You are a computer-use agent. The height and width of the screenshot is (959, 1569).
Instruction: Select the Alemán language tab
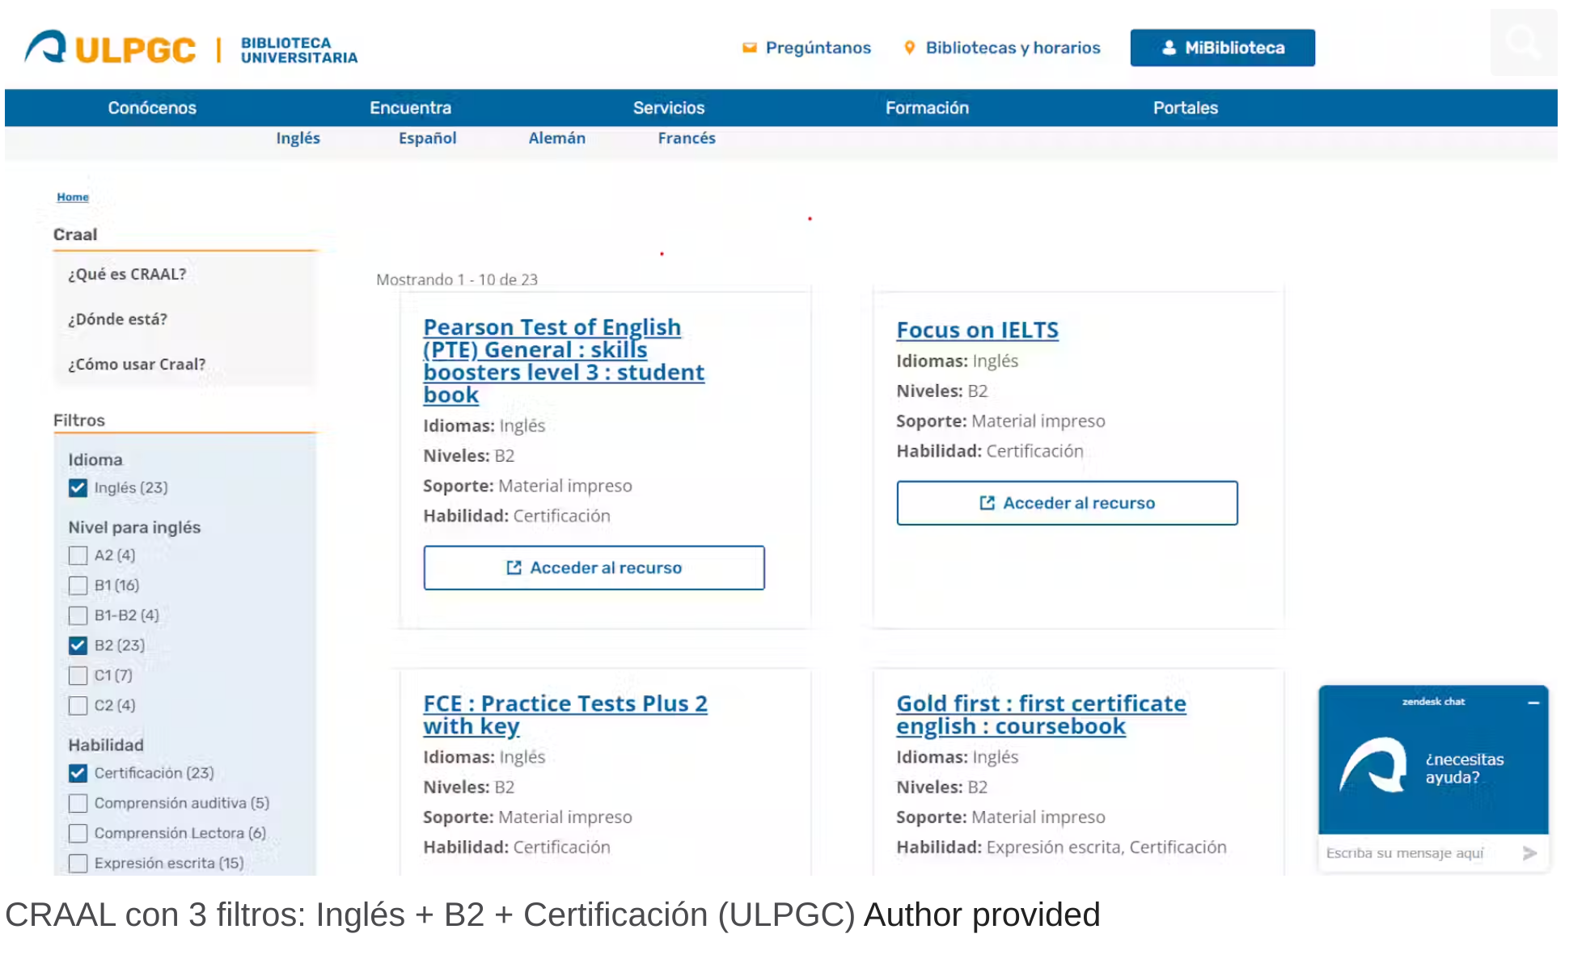556,138
